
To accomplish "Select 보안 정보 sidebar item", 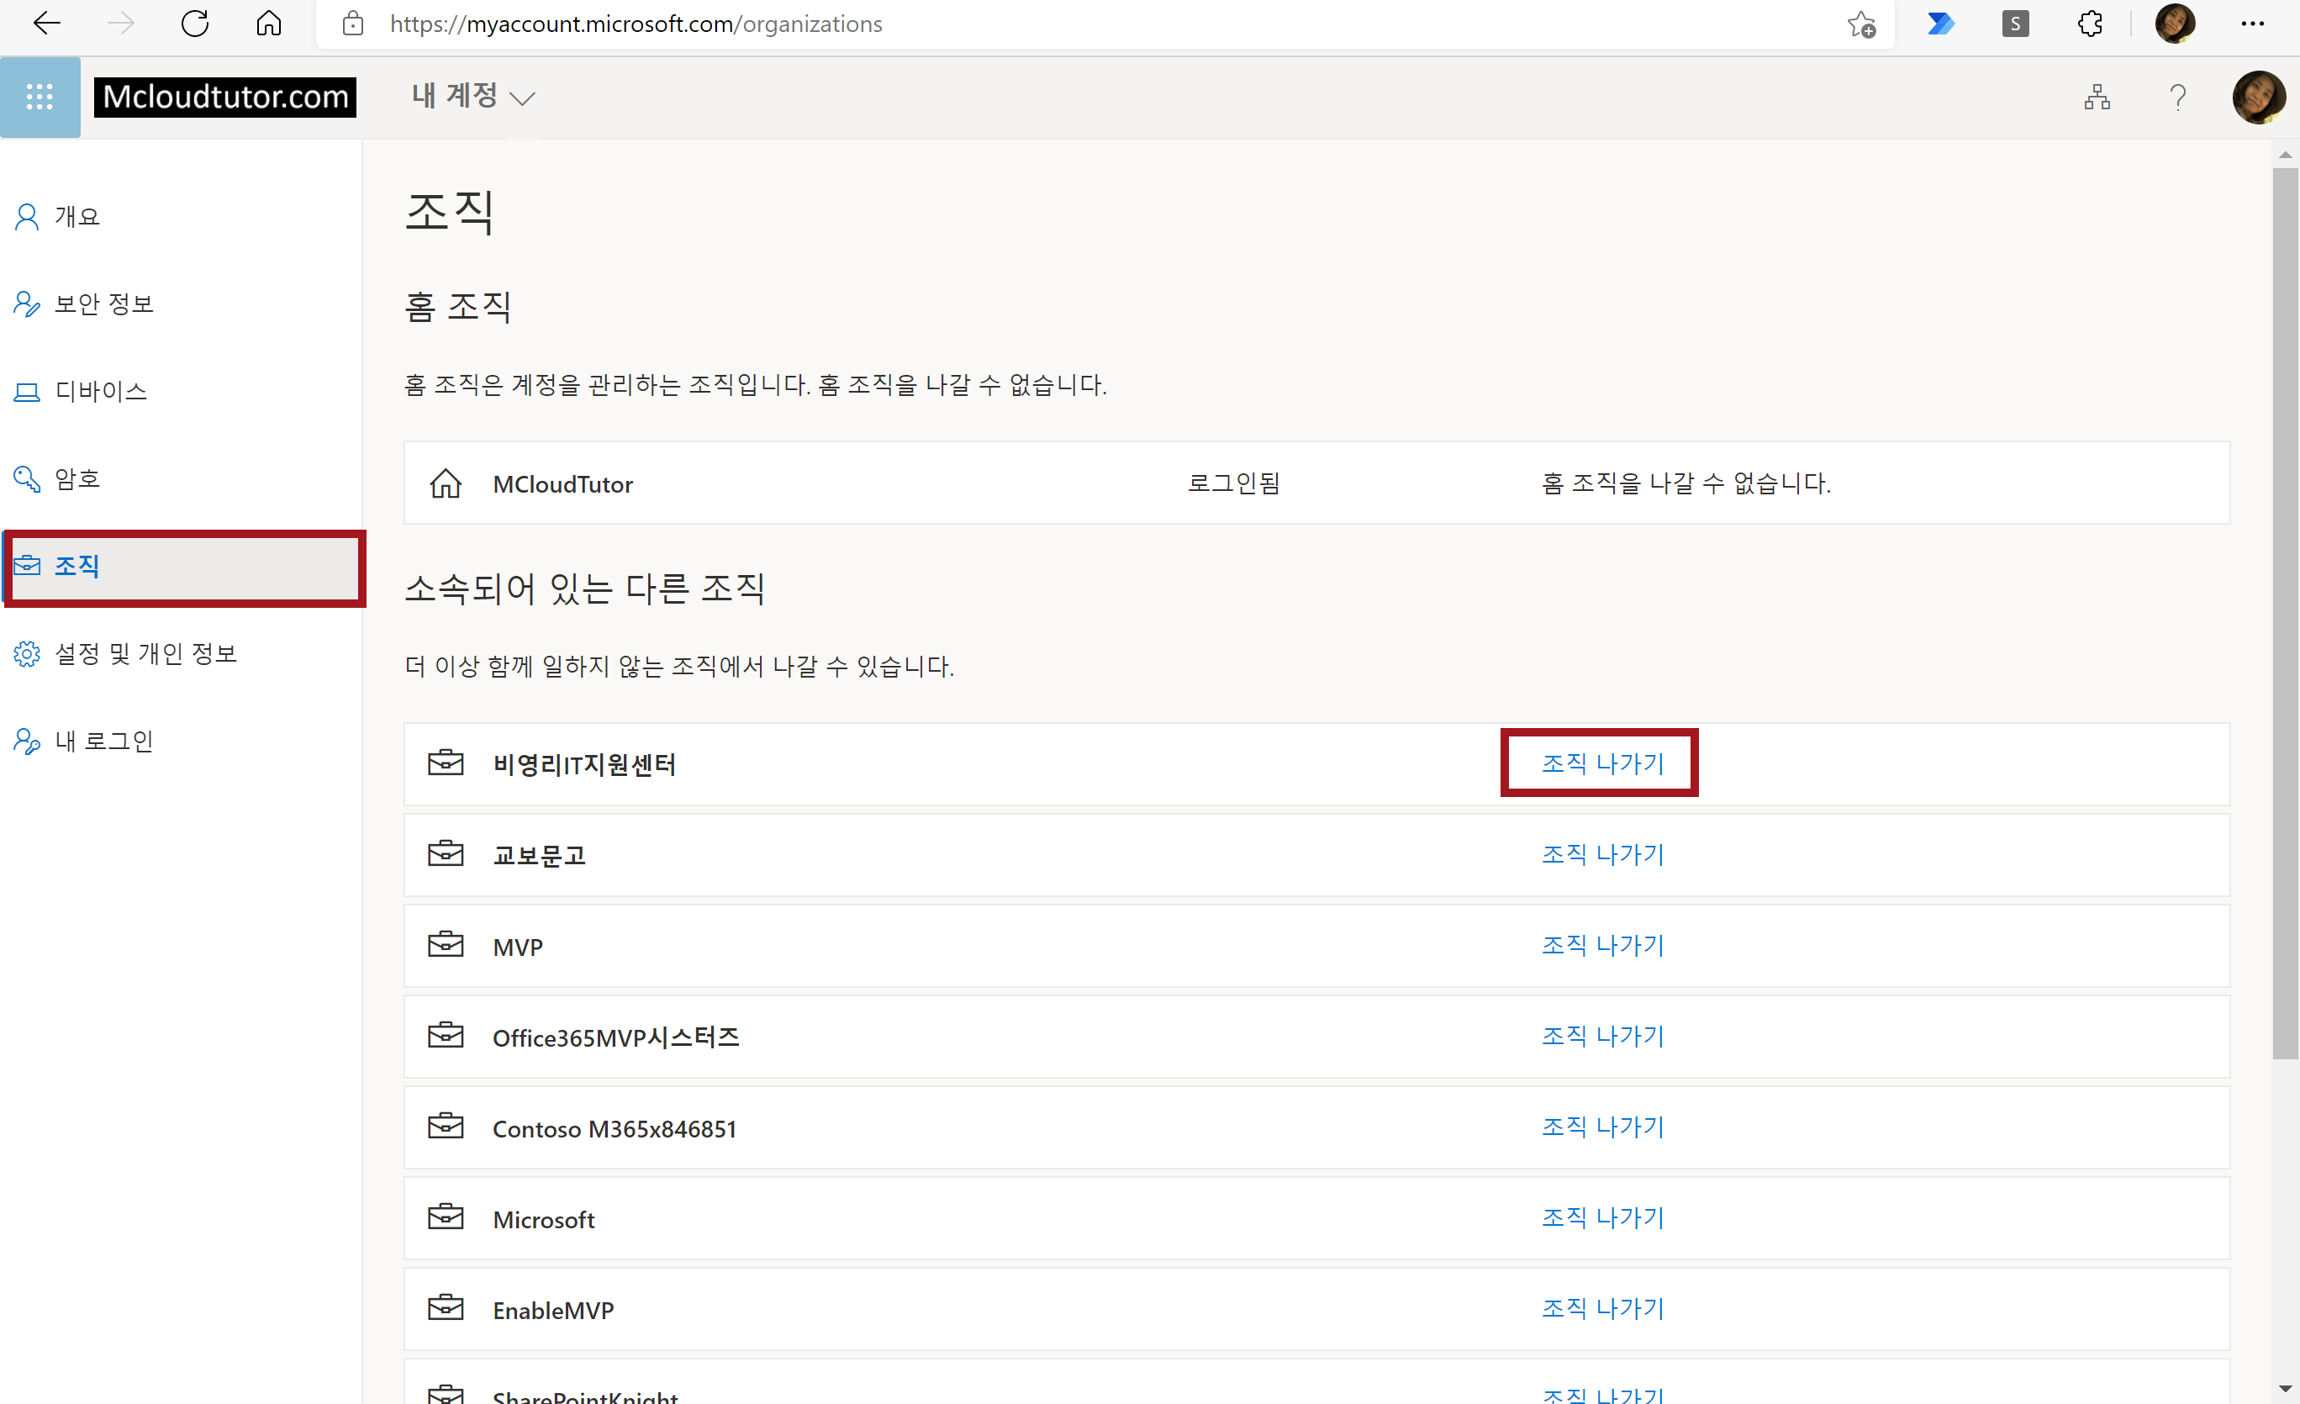I will (103, 304).
